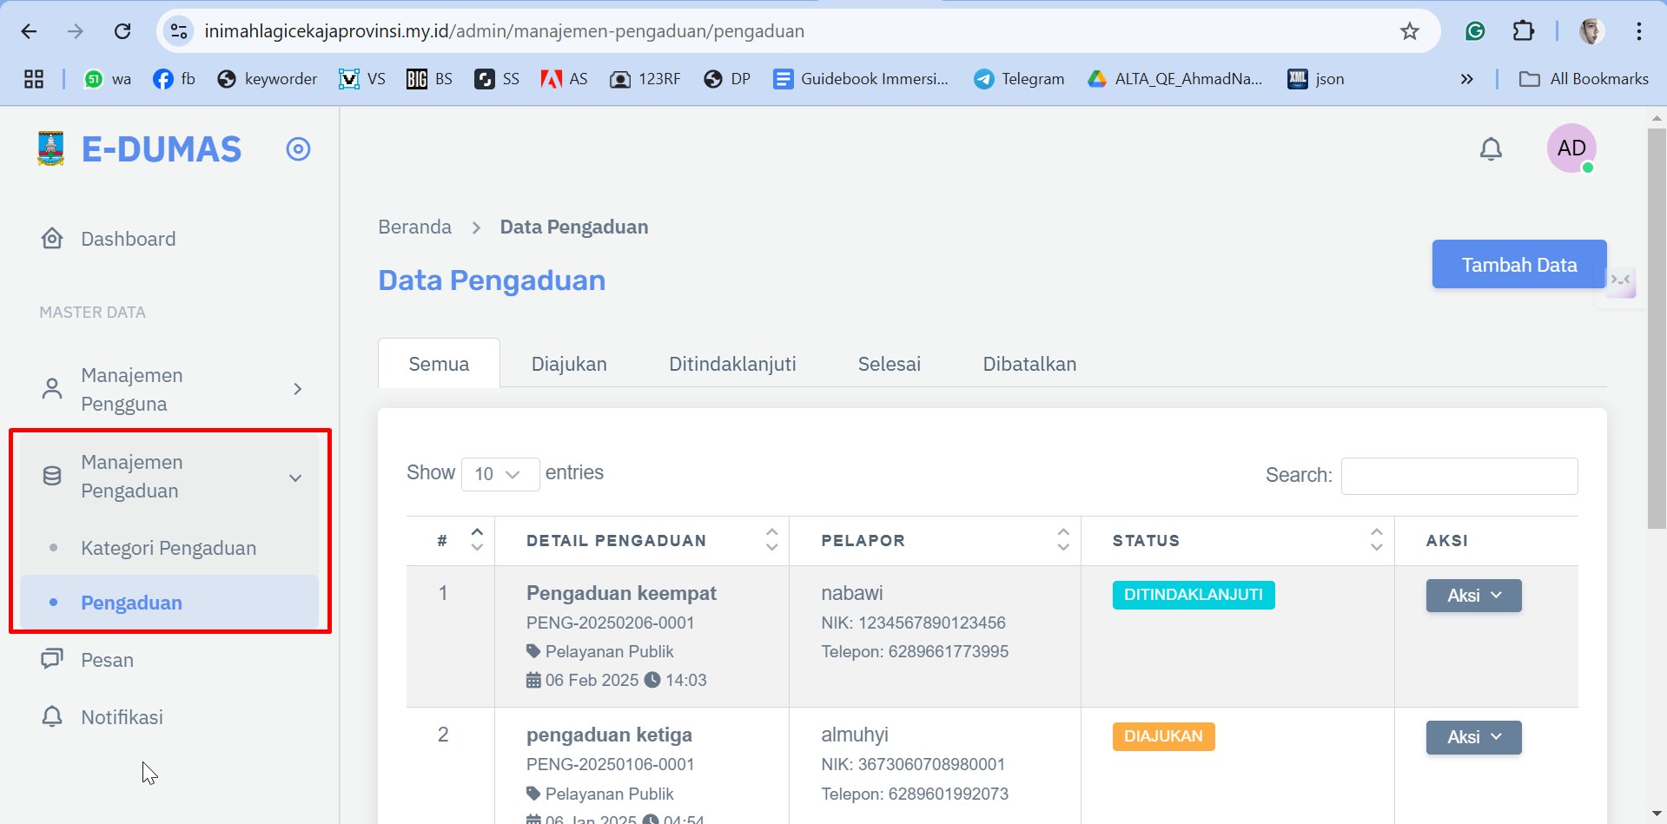Toggle the sidebar pin circle icon

tap(298, 149)
